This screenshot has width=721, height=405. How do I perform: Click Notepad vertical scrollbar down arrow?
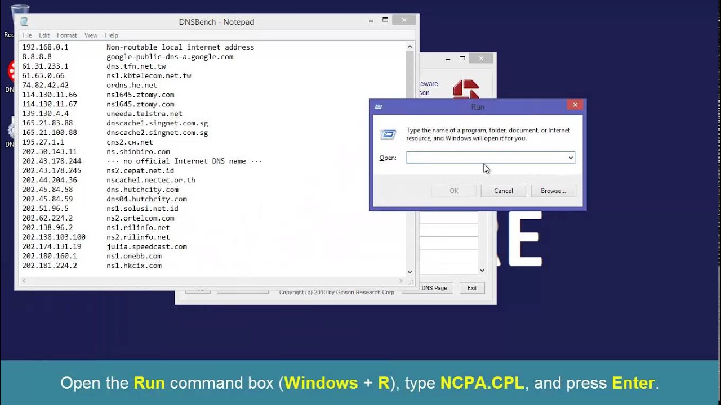[x=410, y=272]
